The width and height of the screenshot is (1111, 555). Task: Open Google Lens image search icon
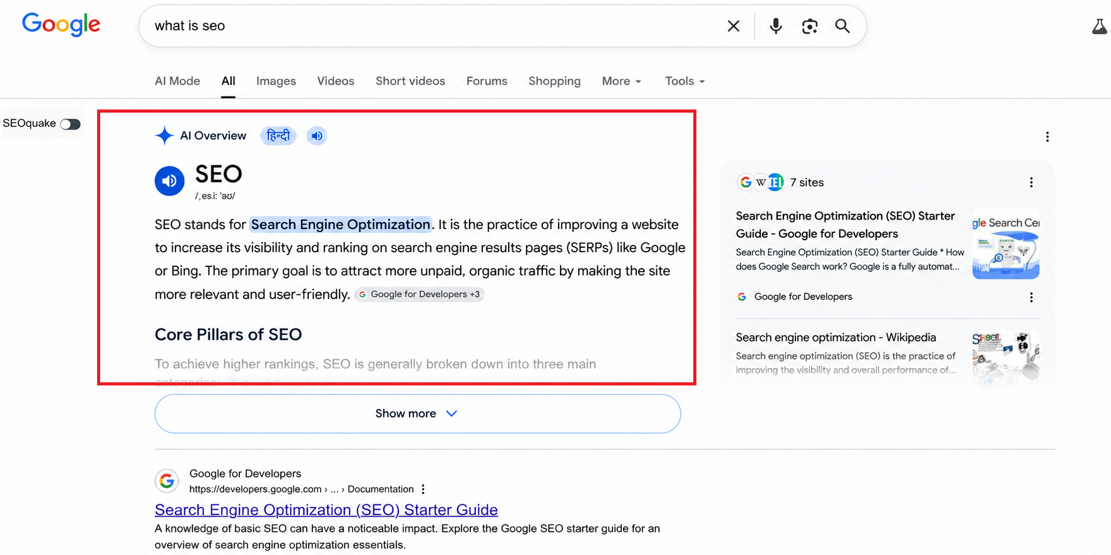coord(810,26)
